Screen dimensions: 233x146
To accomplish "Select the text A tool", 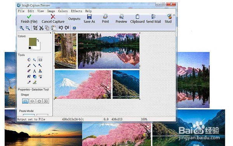I will point(35,71).
